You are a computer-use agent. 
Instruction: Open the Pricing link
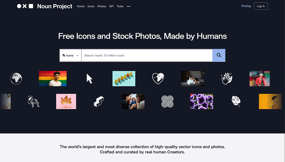(246, 6)
